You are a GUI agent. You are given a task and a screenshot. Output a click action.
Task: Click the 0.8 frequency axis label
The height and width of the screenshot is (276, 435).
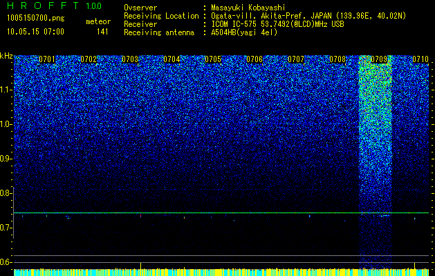5,193
